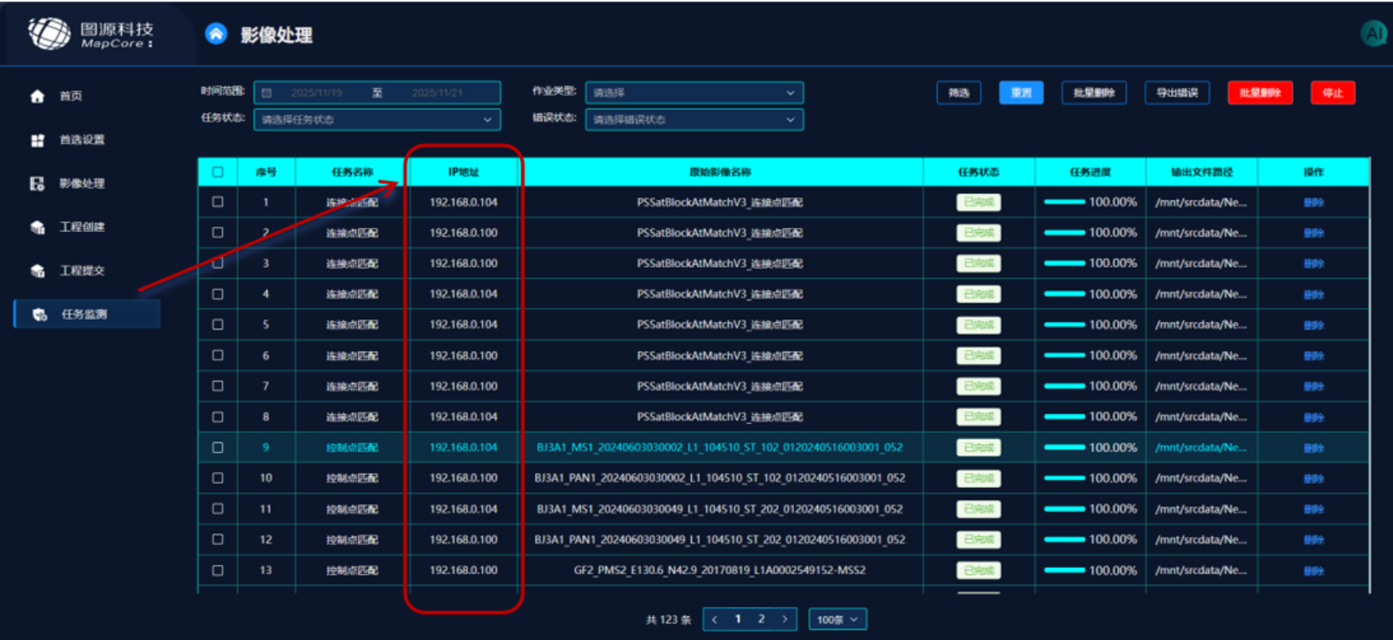1393x640 pixels.
Task: Check the checkbox for row 9
Action: click(218, 448)
